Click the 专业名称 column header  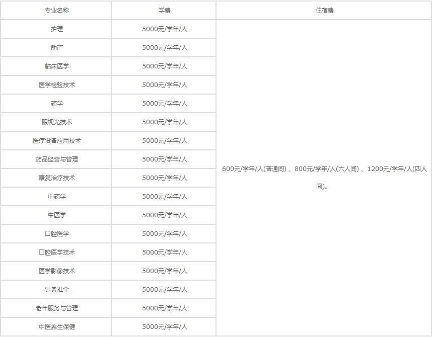55,10
